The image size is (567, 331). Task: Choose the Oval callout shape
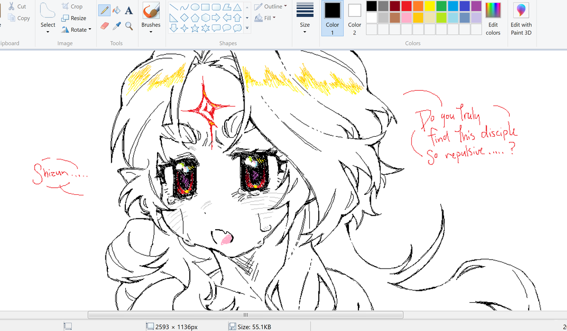(x=227, y=28)
